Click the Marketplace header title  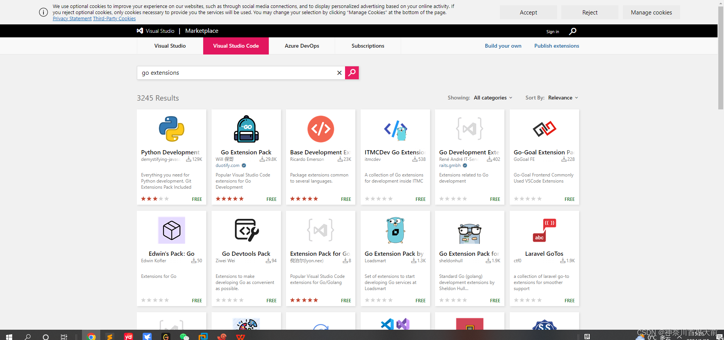(x=202, y=31)
